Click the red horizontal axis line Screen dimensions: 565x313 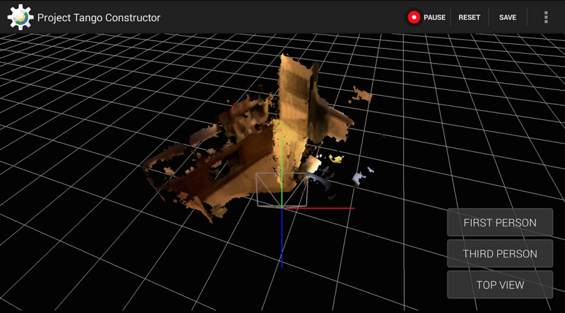click(x=318, y=208)
